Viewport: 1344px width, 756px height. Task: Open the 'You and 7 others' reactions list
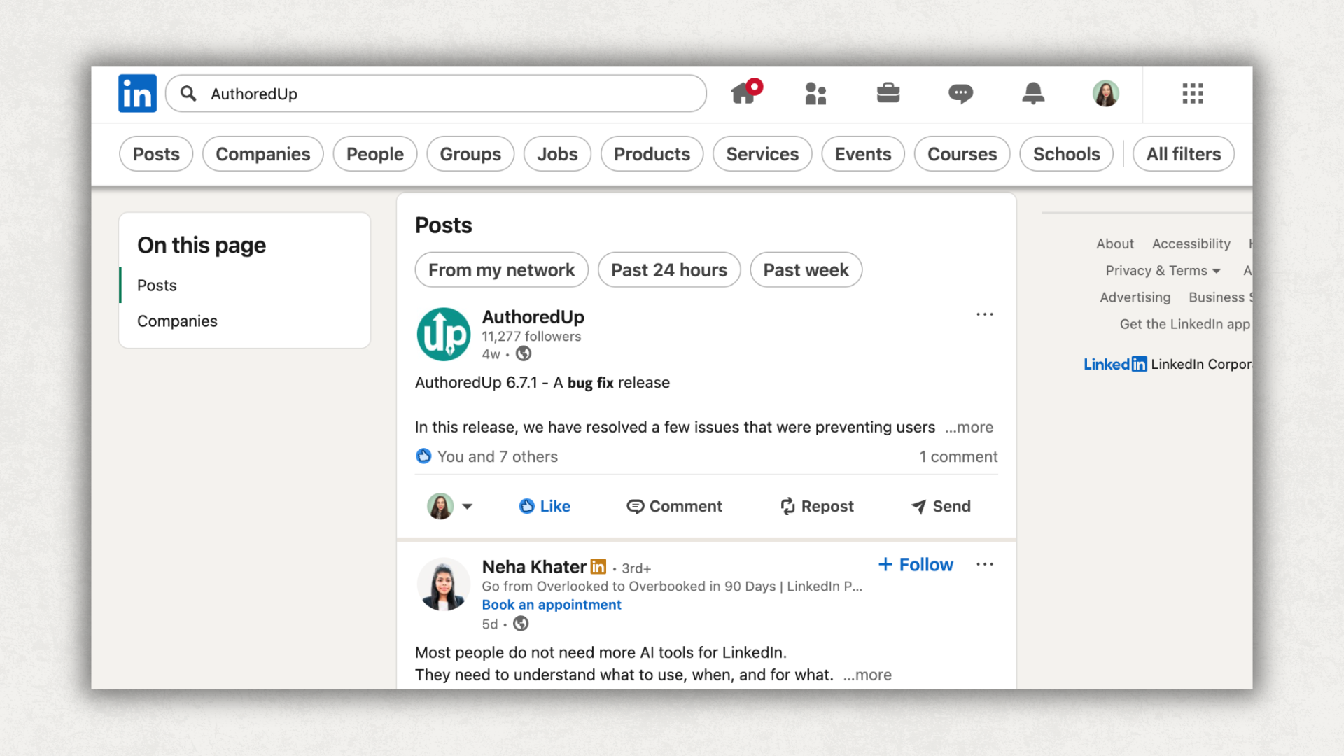[498, 456]
